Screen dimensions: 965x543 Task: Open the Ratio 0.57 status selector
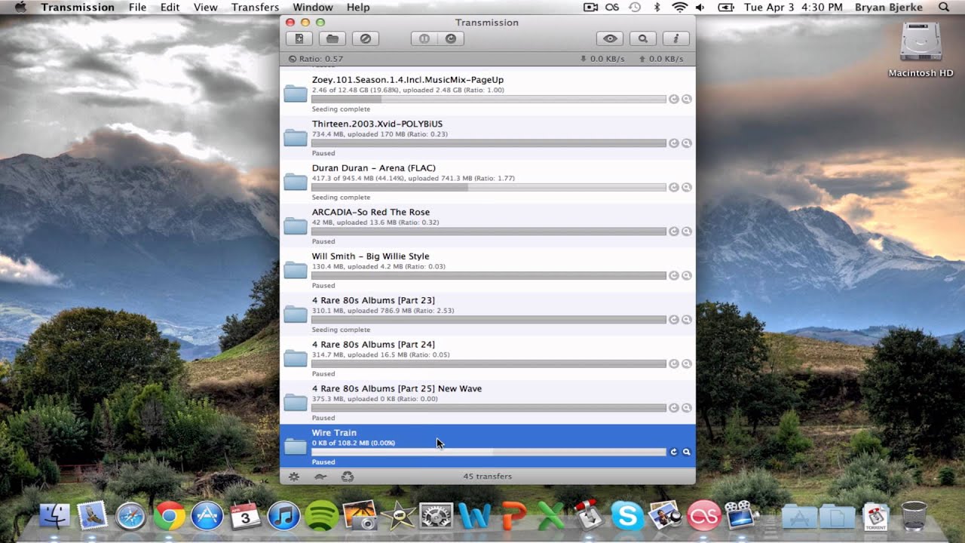pos(316,59)
